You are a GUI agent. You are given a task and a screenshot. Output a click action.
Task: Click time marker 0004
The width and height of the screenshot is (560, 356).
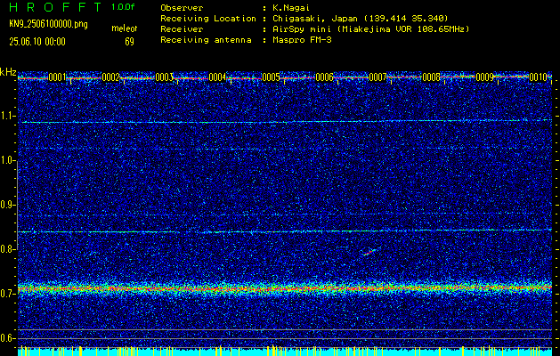(217, 77)
